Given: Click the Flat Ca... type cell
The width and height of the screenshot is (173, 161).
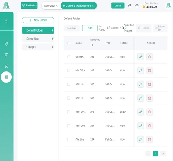Looking at the screenshot, I should pos(110,139).
